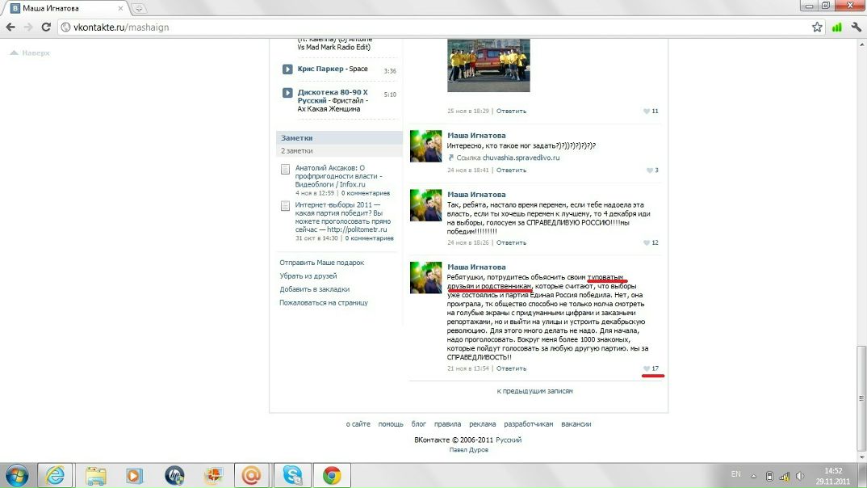Image resolution: width=867 pixels, height=488 pixels.
Task: Click avatar of the Интересно post
Action: click(425, 146)
